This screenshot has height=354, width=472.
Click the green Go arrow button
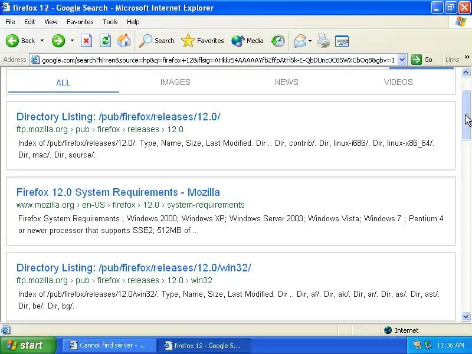(417, 60)
